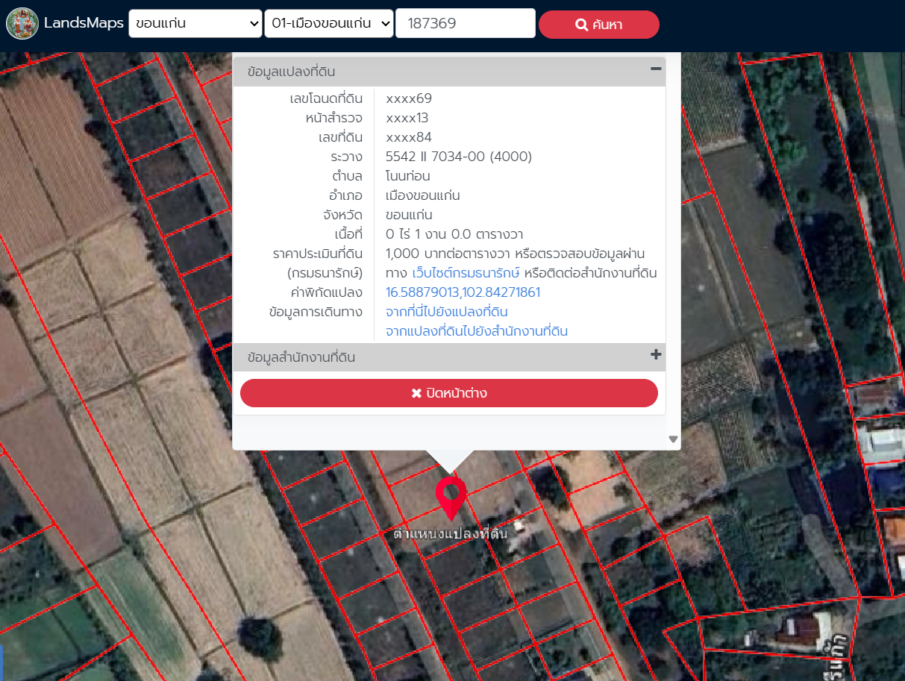Click the red location pin on map

pyautogui.click(x=451, y=496)
